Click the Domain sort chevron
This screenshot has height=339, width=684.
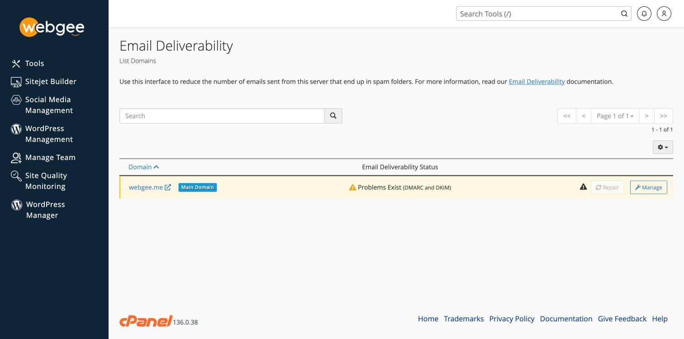point(157,167)
